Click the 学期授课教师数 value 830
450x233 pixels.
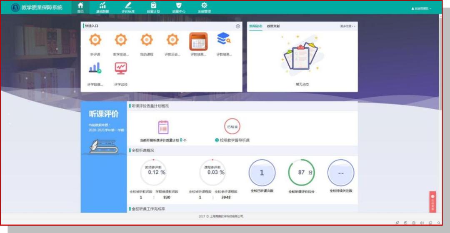167,198
